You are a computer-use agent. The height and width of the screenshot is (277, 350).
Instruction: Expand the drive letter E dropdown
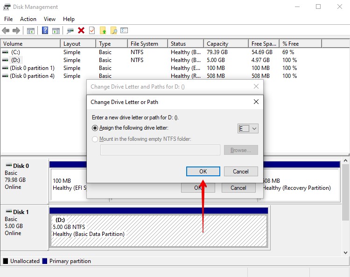point(254,129)
